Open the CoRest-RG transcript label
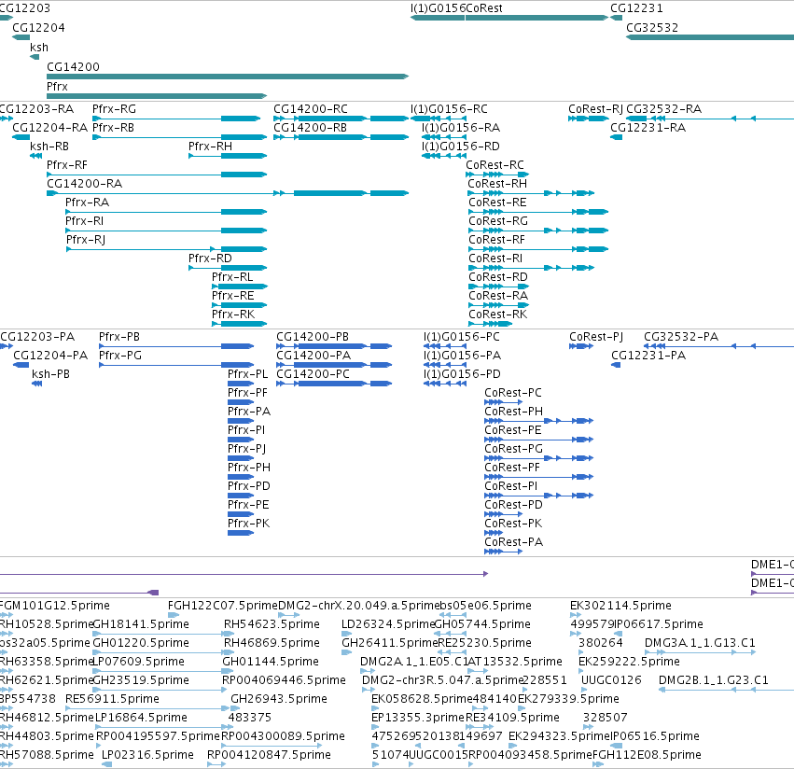The image size is (794, 769). [498, 221]
